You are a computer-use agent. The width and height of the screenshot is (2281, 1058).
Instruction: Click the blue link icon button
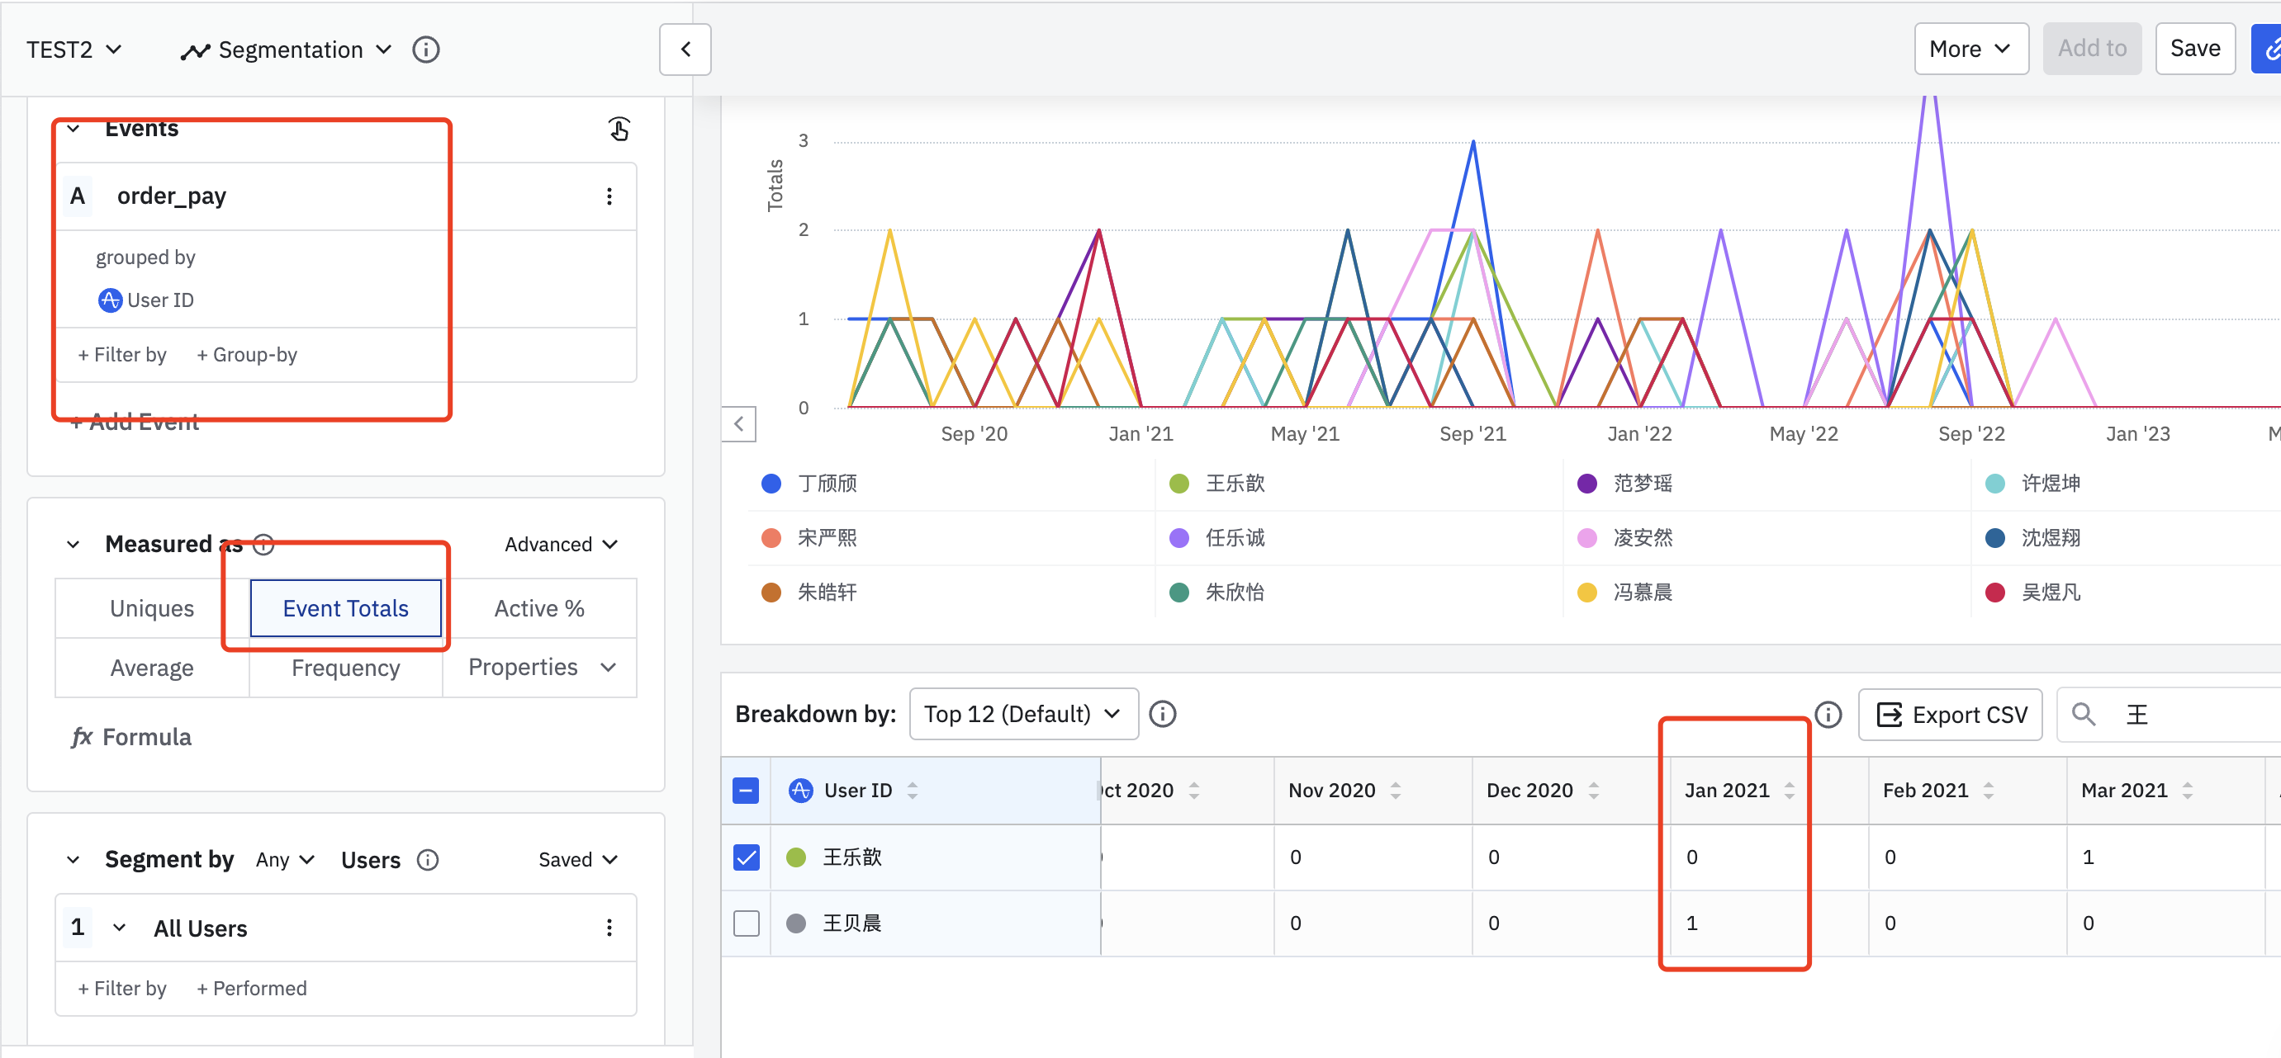pyautogui.click(x=2269, y=50)
